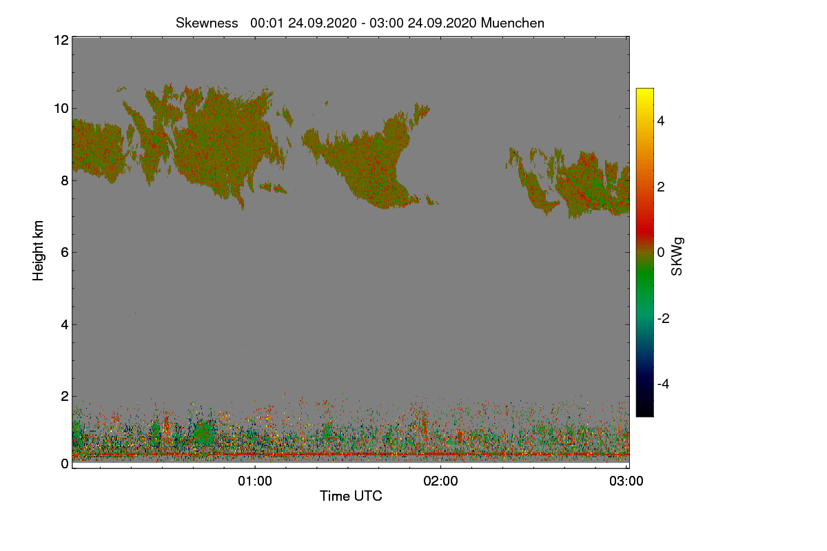Click the 4 km height tick label
The height and width of the screenshot is (551, 827).
[65, 324]
